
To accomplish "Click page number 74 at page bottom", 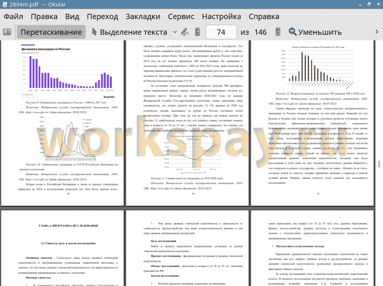I will click(x=193, y=194).
